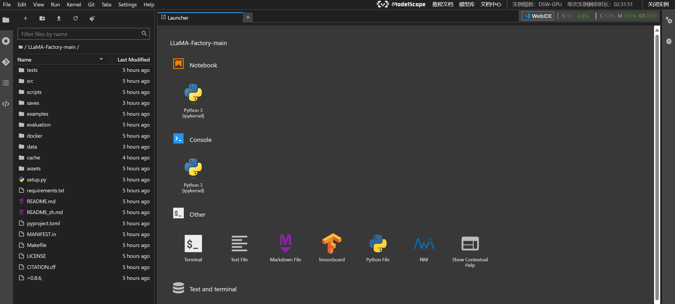Open the Debugger bug icon
Image resolution: width=675 pixels, height=304 pixels.
pos(669,41)
